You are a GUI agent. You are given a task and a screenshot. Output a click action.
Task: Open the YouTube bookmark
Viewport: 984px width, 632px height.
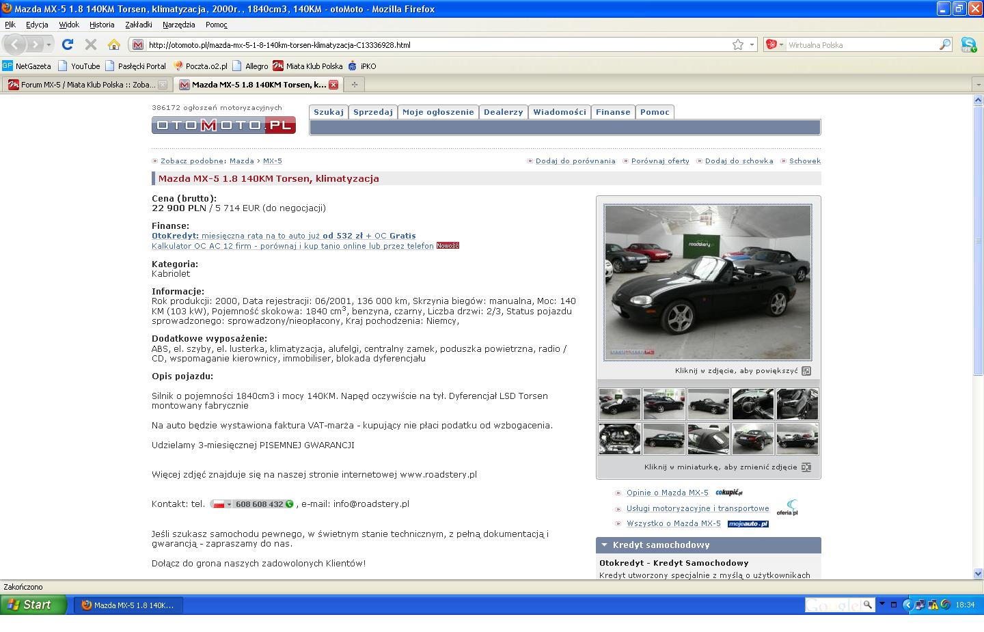(79, 66)
